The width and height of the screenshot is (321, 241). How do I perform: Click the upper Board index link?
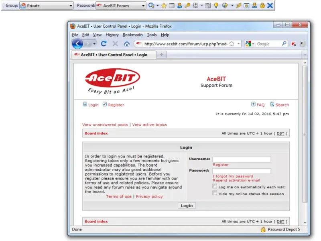[96, 133]
